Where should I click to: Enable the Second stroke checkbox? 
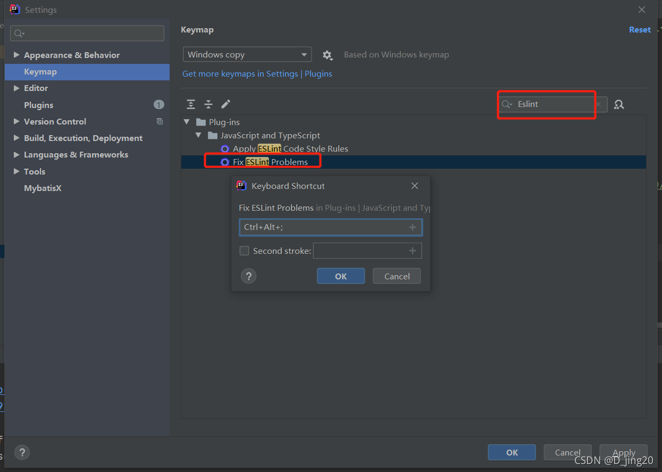tap(245, 251)
